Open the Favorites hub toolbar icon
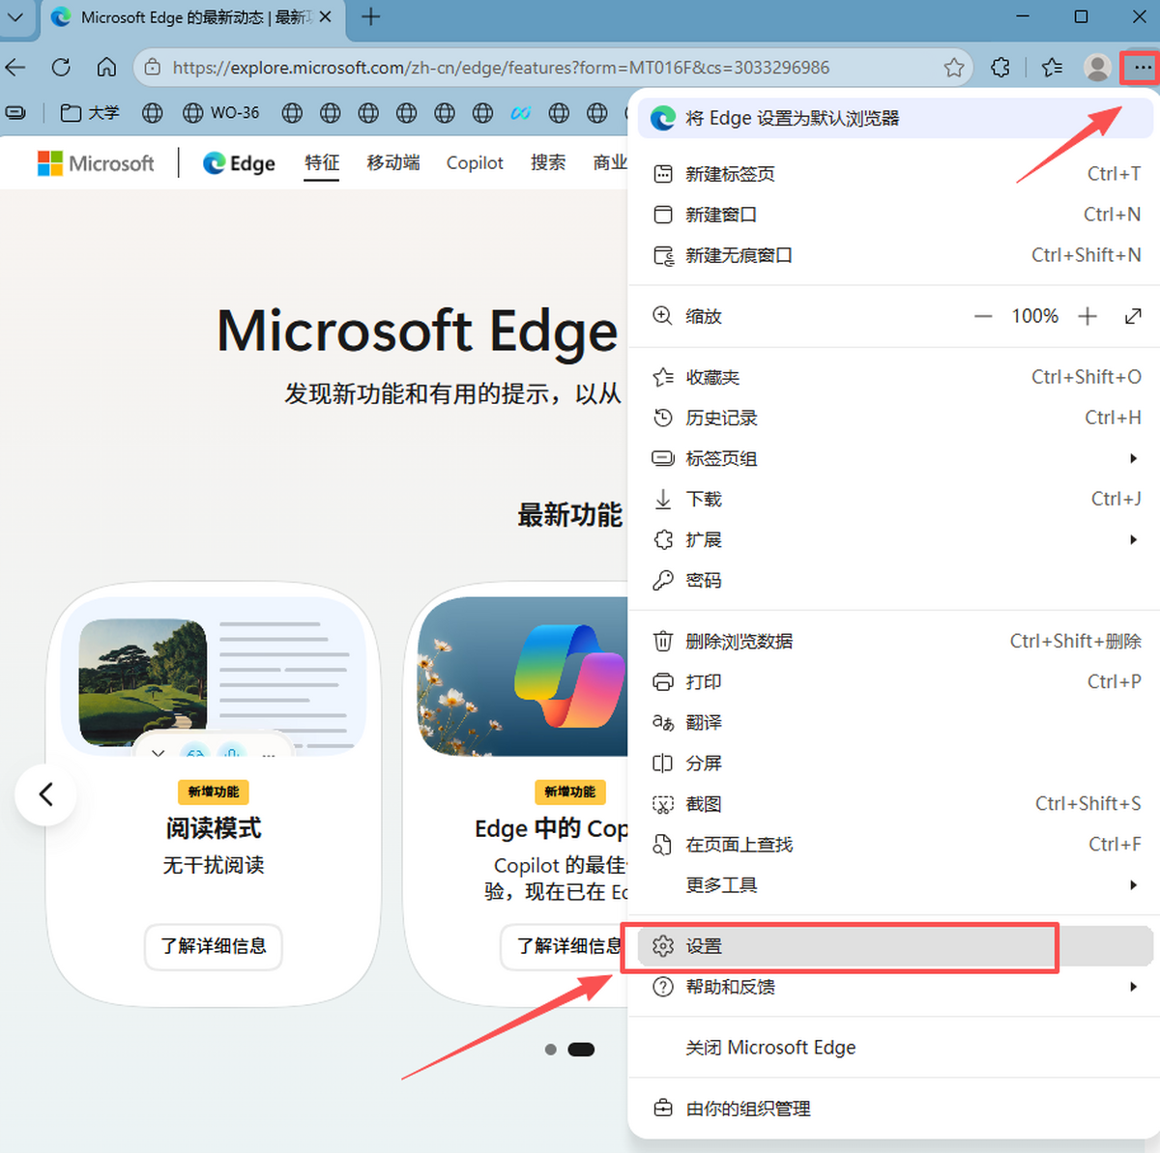 point(1052,68)
